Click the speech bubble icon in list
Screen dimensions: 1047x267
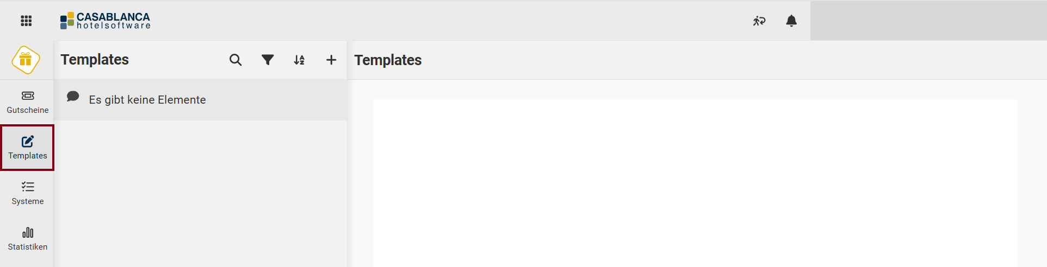pyautogui.click(x=73, y=97)
